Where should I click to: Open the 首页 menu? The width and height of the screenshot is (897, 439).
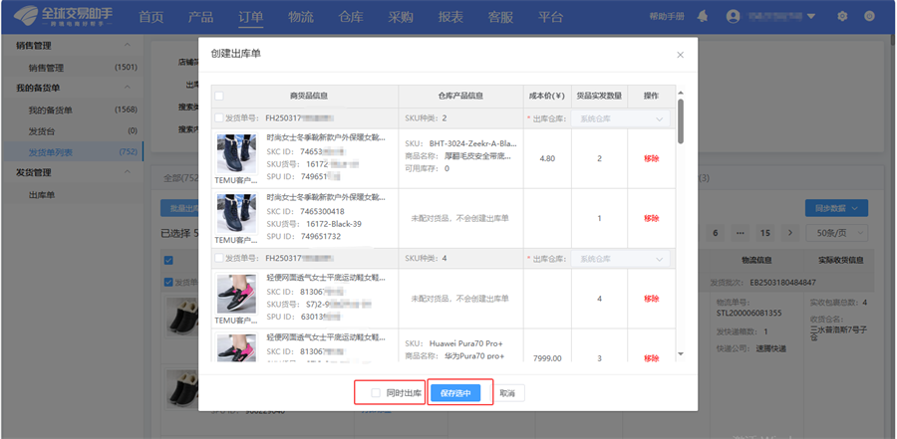click(x=151, y=17)
